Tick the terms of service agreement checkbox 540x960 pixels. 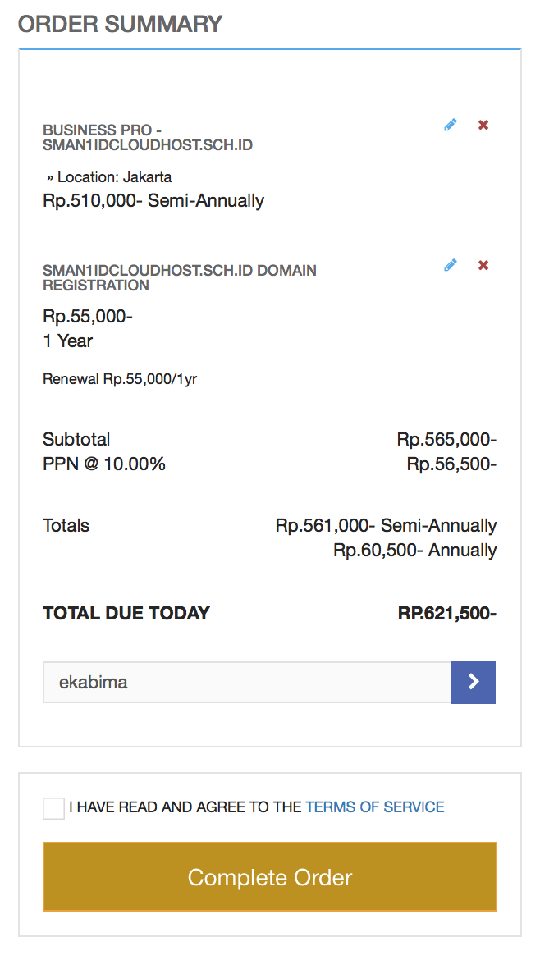(53, 807)
